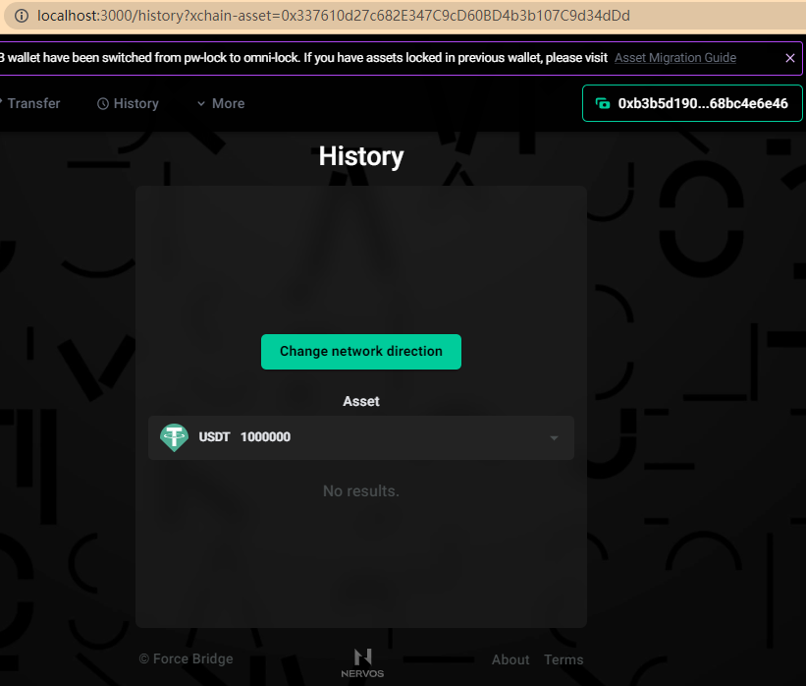Viewport: 806px width, 686px height.
Task: Click the USDT balance 1000000 text
Action: point(265,437)
